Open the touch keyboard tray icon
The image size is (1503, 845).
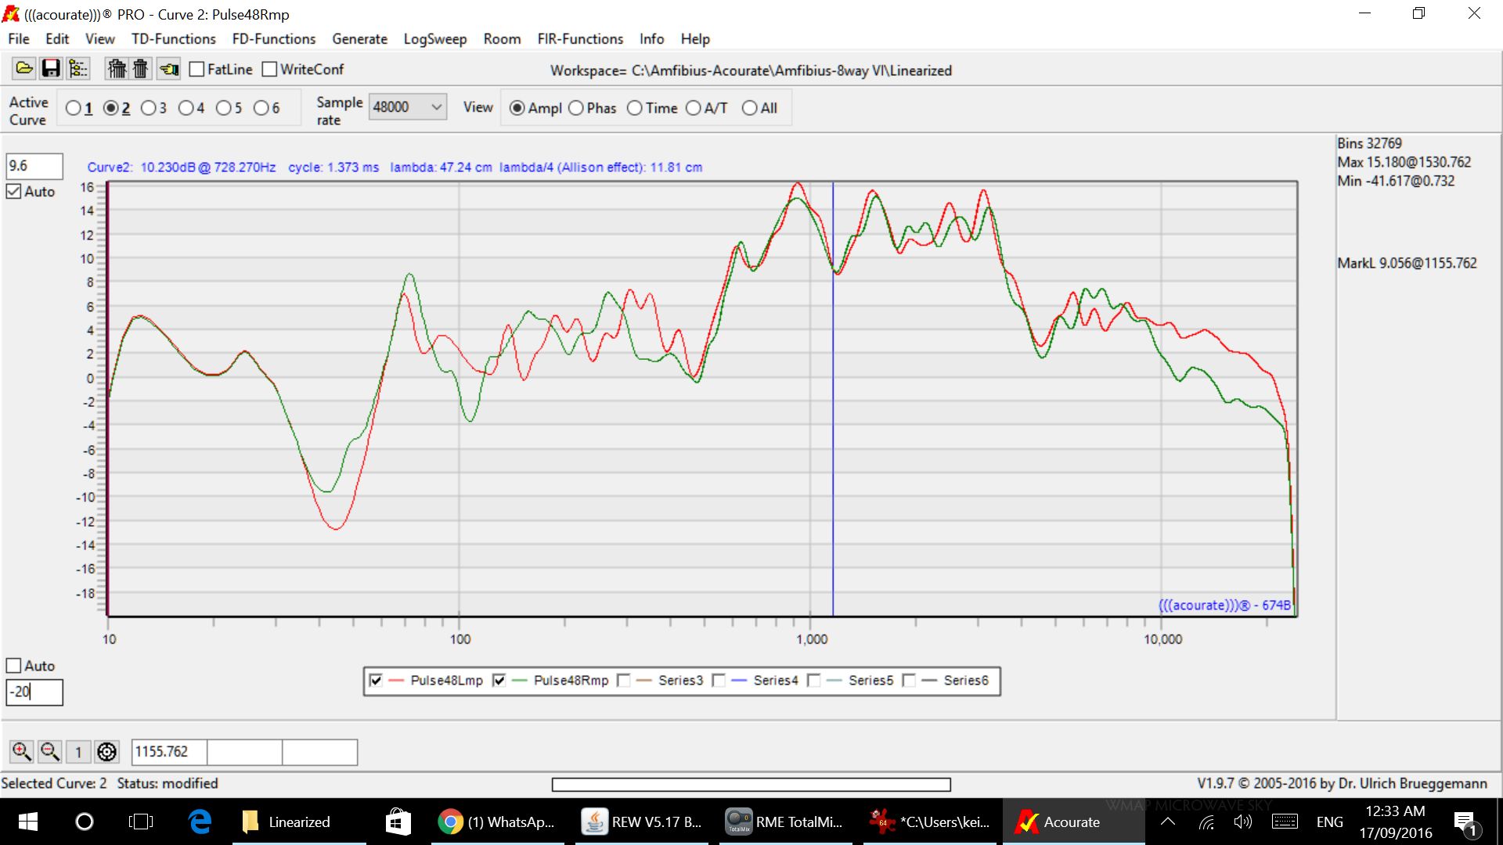[1285, 822]
